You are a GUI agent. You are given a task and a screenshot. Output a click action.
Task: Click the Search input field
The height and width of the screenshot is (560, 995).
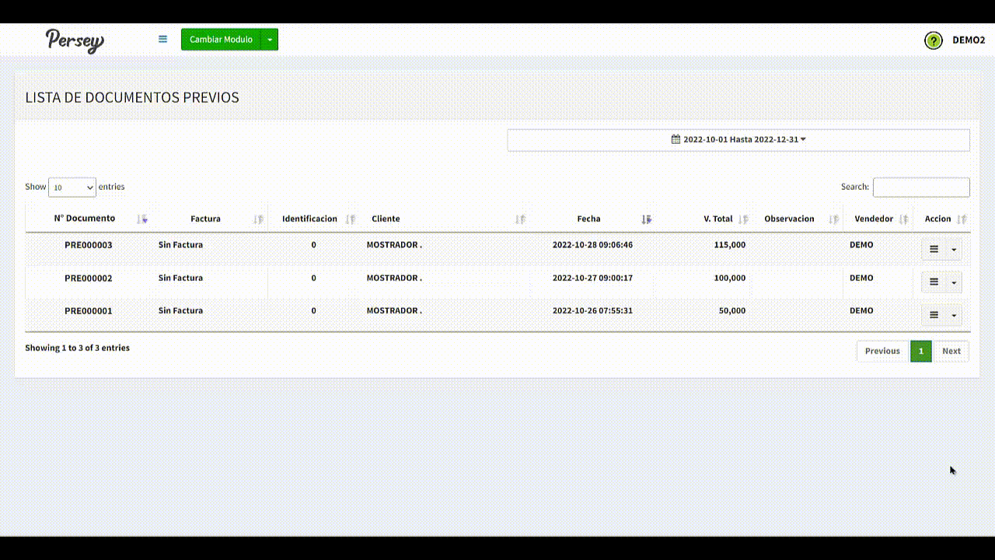click(x=920, y=187)
